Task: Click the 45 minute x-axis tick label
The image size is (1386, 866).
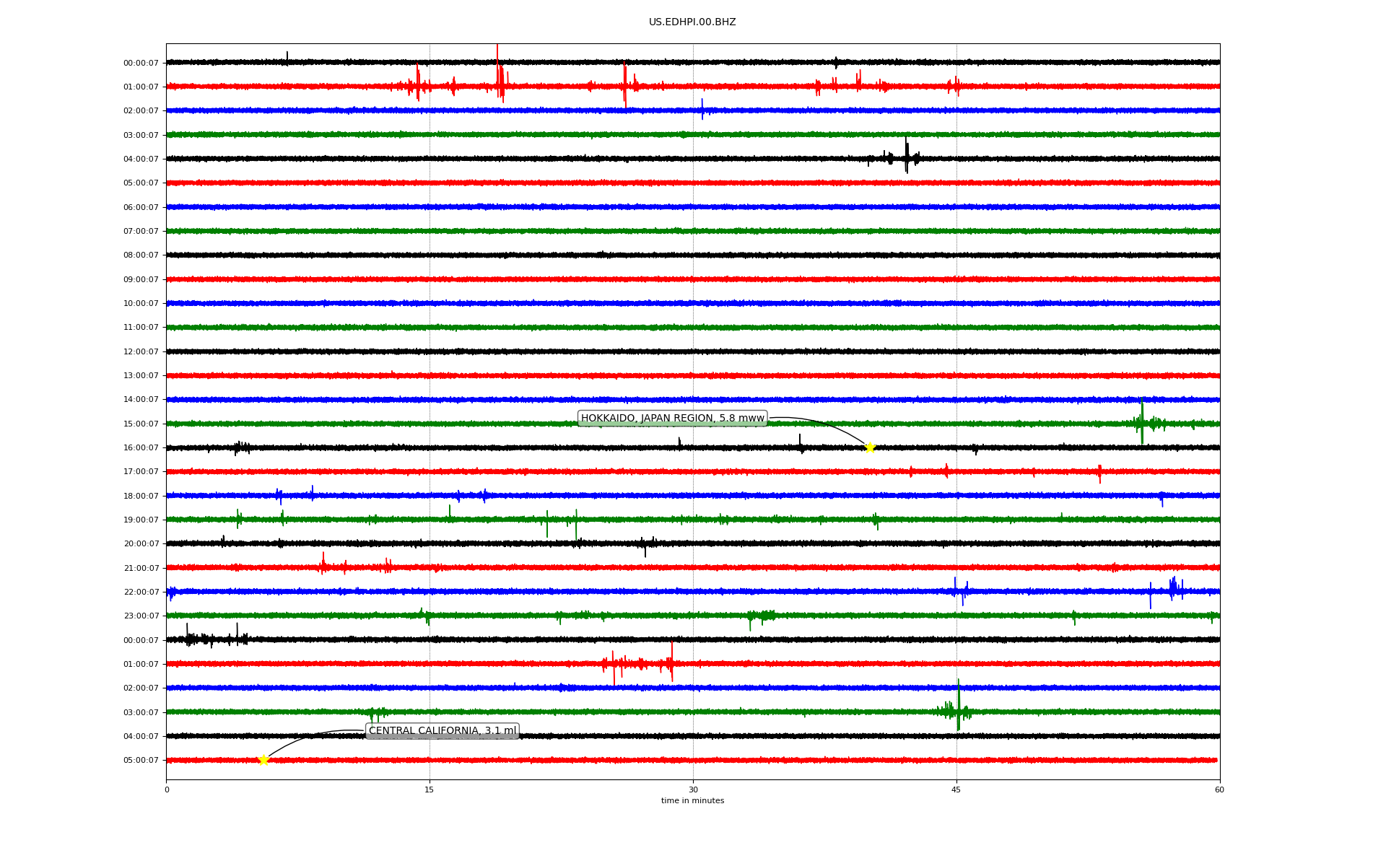Action: click(956, 790)
